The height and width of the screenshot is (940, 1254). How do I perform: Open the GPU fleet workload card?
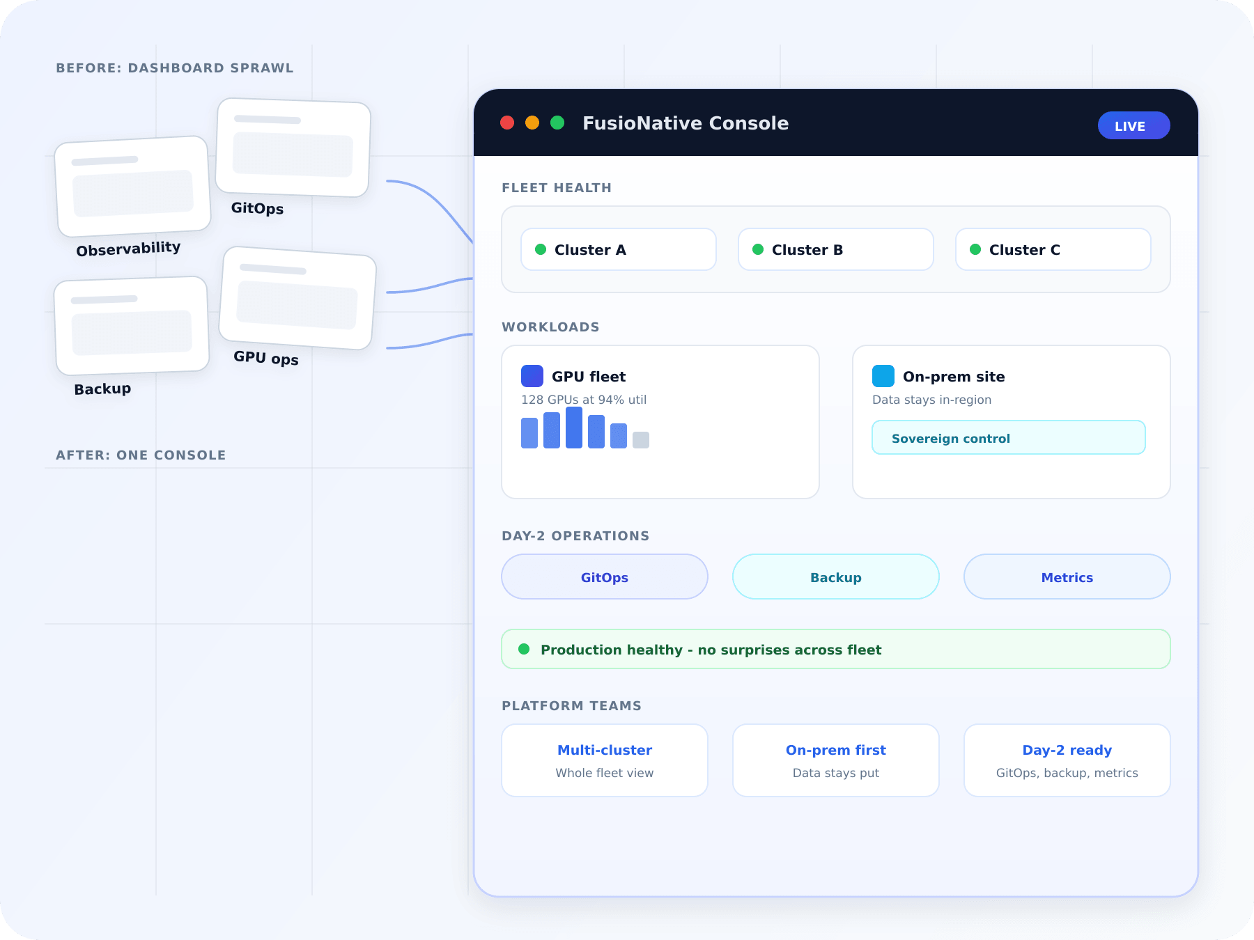[x=660, y=422]
